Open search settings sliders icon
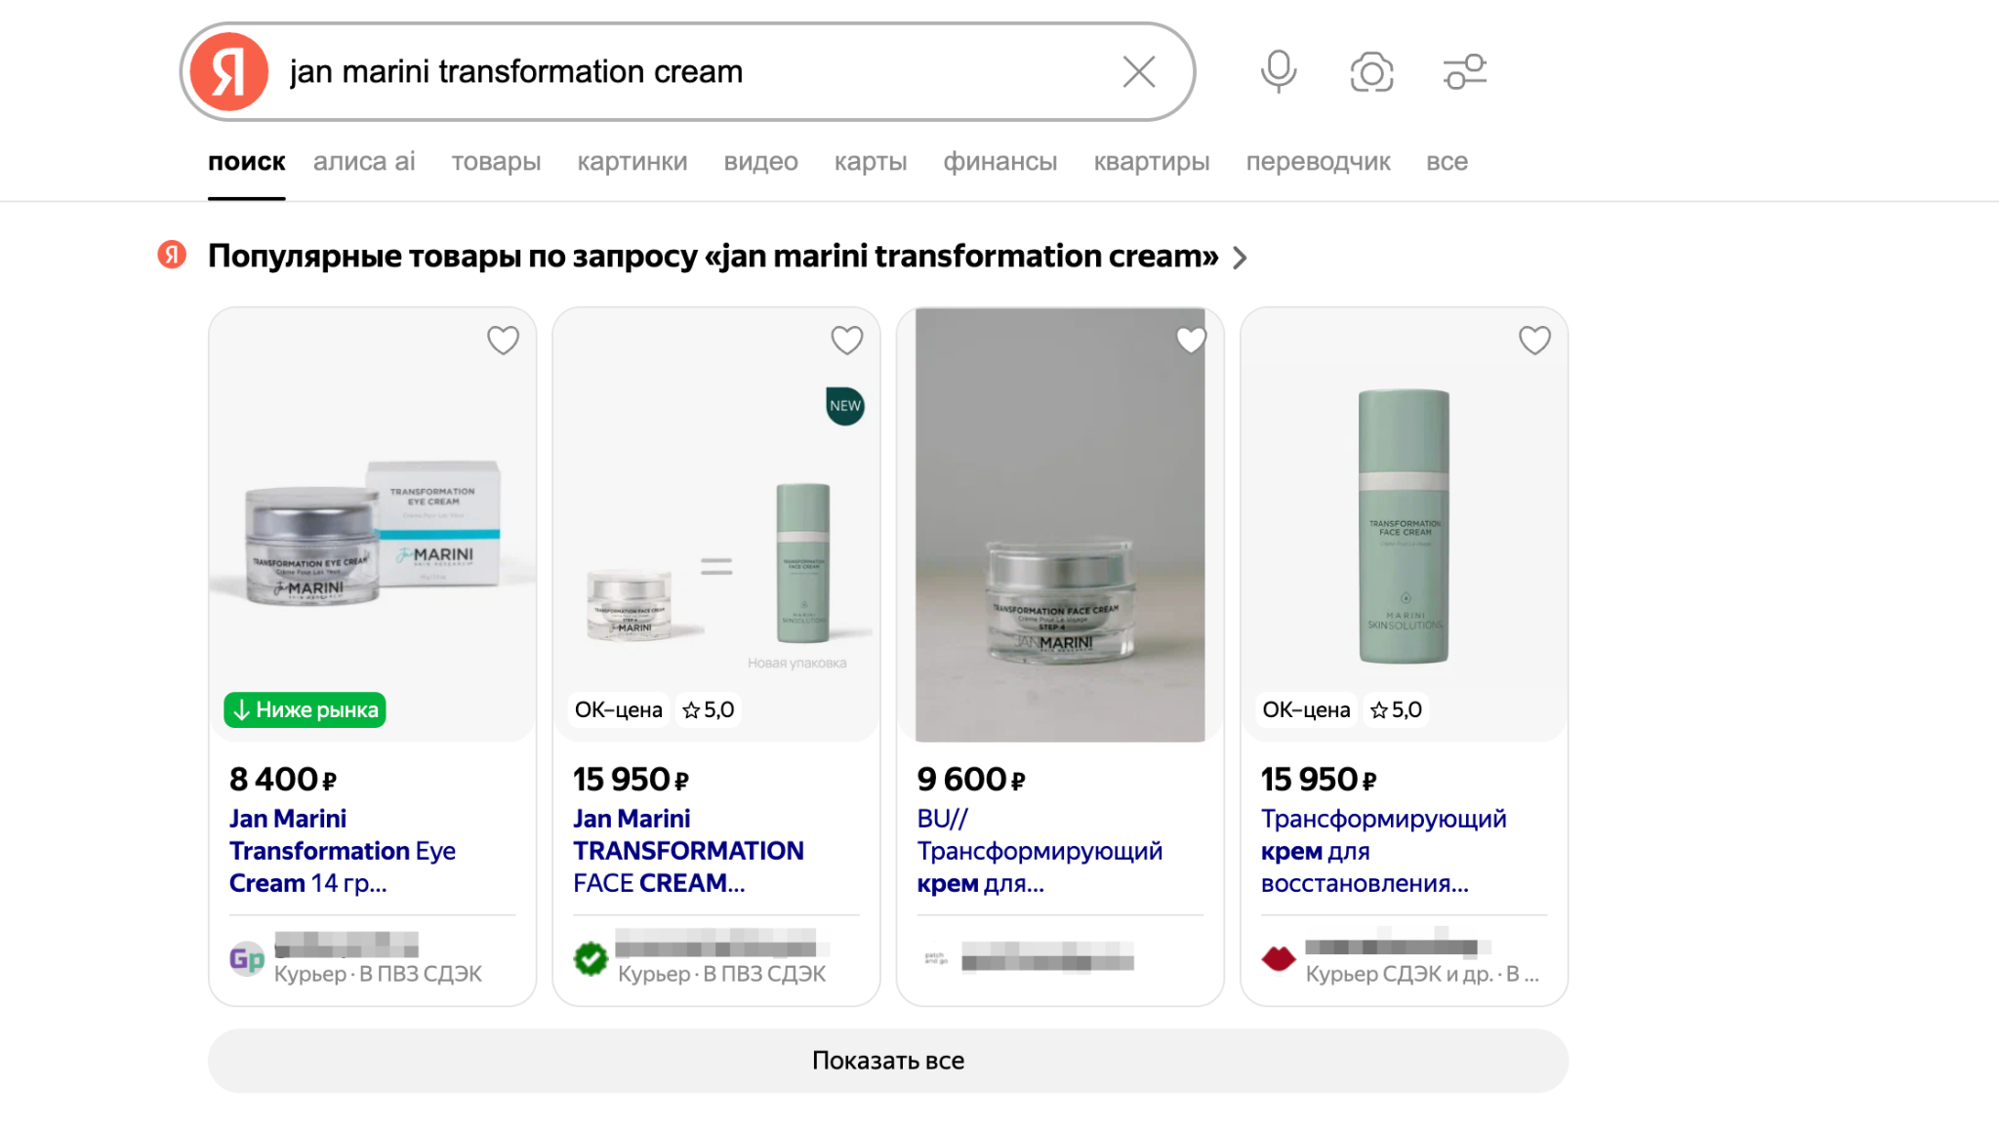 [x=1464, y=72]
